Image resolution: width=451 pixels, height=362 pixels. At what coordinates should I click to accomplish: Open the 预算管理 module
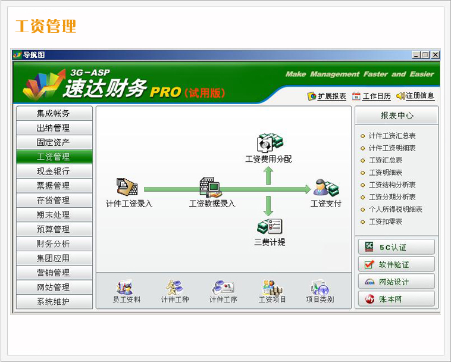54,229
